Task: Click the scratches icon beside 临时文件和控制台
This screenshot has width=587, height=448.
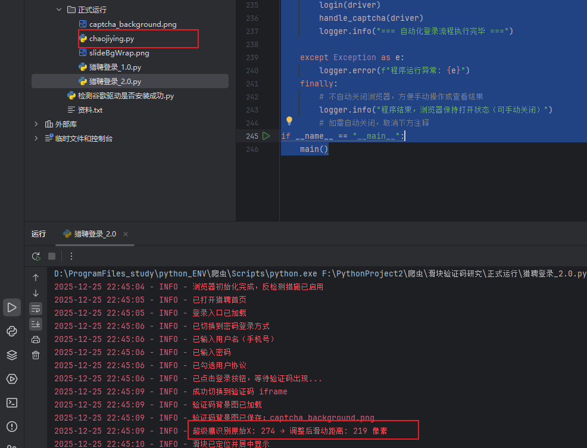Action: tap(49, 138)
